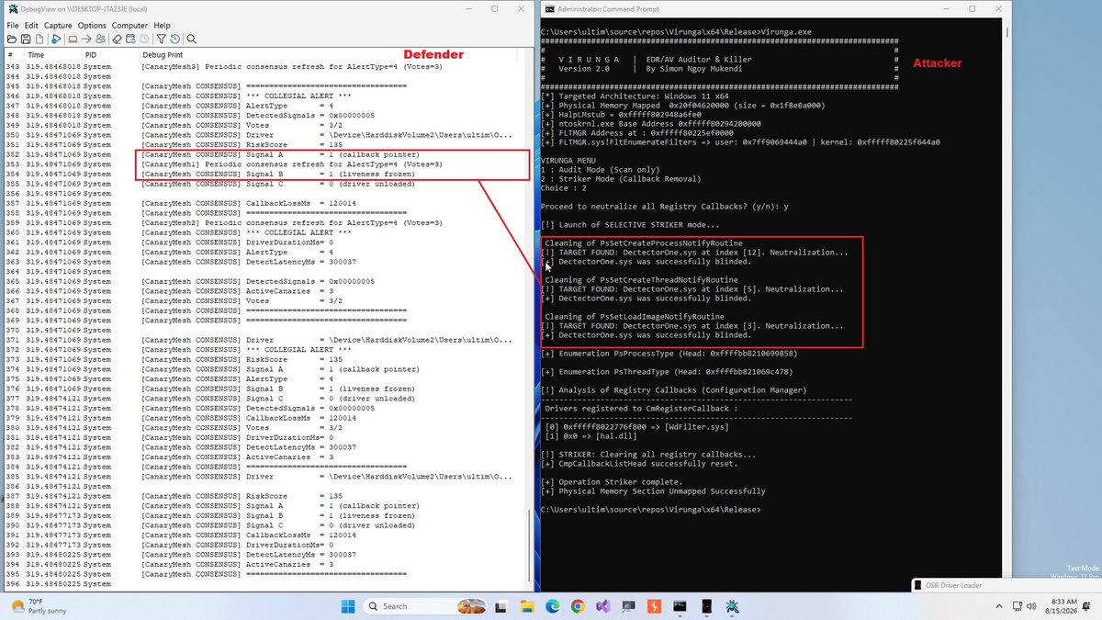Open the Edit menu in DebugView
This screenshot has width=1102, height=620.
[x=31, y=25]
